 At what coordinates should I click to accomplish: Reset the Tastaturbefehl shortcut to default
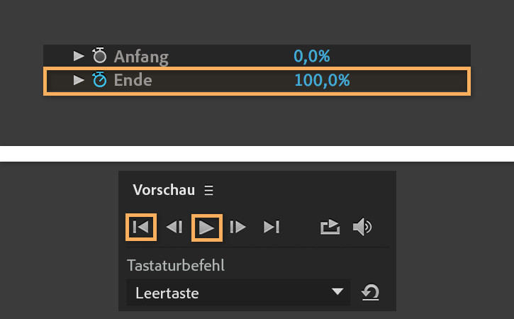[369, 292]
